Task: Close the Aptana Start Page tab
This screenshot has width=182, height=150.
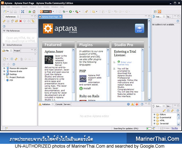Action: pyautogui.click(x=60, y=17)
